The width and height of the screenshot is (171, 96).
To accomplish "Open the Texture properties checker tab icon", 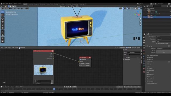I will (x=144, y=72).
